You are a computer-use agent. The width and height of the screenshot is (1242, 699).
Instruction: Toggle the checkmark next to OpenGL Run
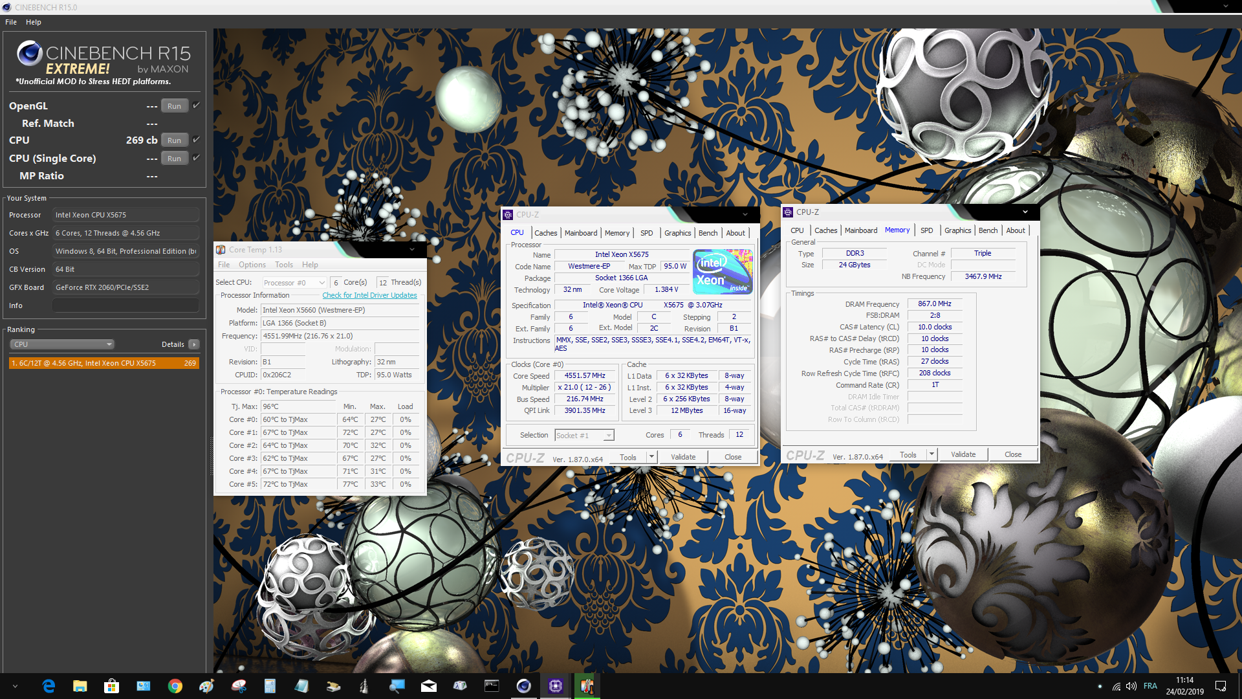point(196,104)
